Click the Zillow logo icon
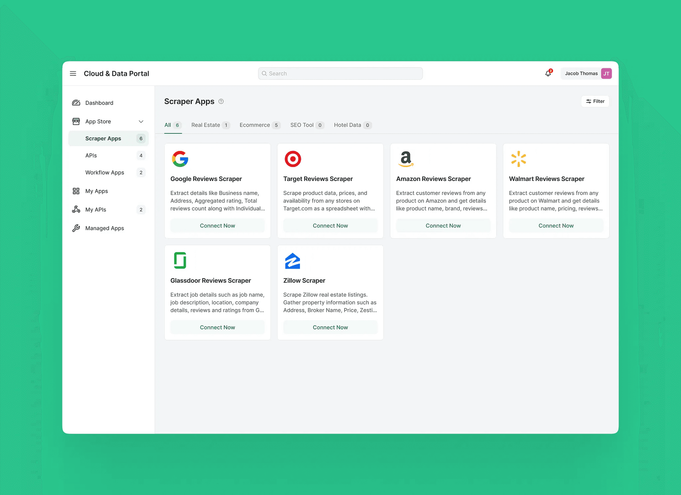The height and width of the screenshot is (495, 681). pos(293,261)
